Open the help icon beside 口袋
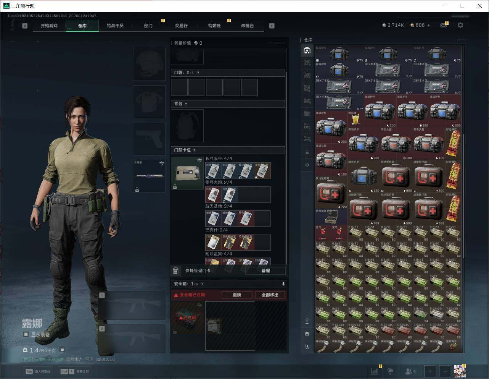Image resolution: width=489 pixels, height=379 pixels. 198,73
